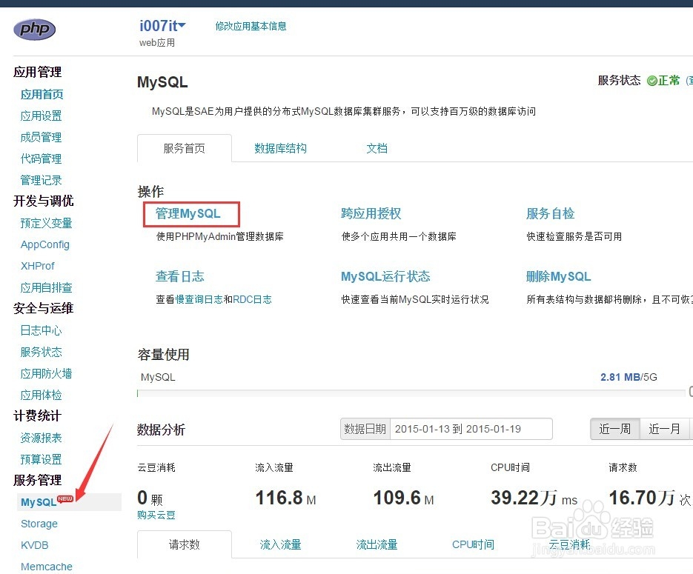Screen dimensions: 693x574
Task: Click the 109.6 M outflow value
Action: point(403,498)
